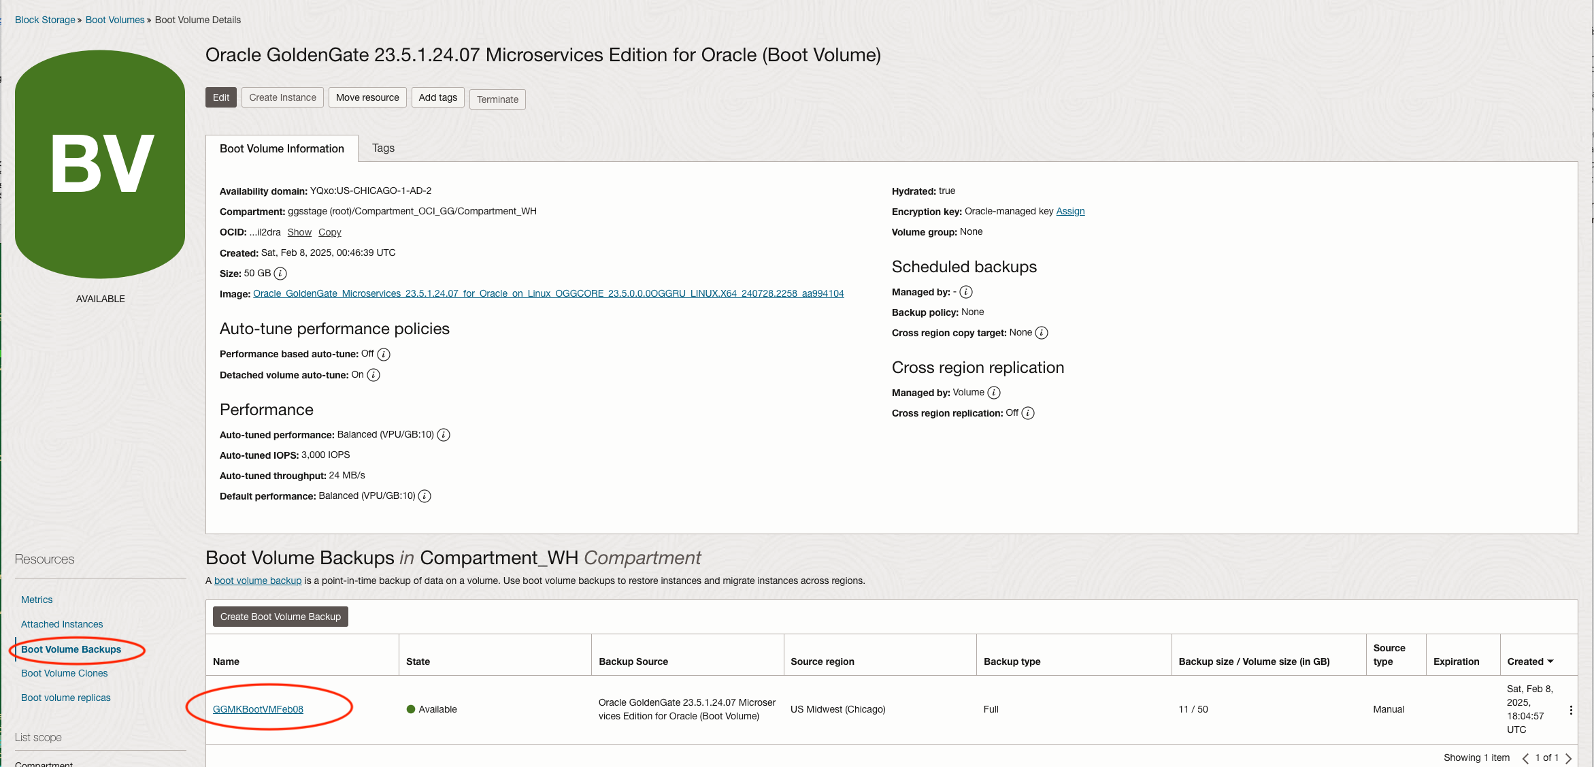
Task: Select Boot Volume Information tab
Action: [x=282, y=148]
